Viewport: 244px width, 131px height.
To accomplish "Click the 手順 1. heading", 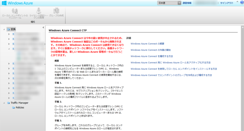I will pos(58,83).
